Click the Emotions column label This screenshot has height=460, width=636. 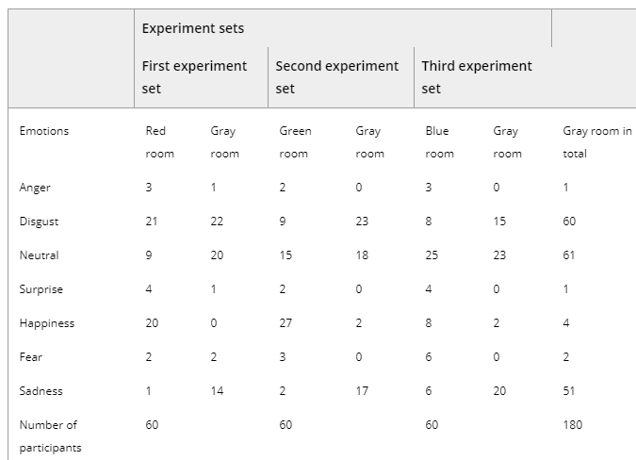[44, 131]
